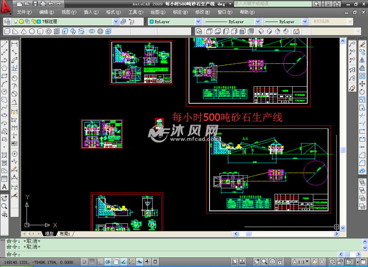Viewport: 368px width, 267px height.
Task: Select the Arc draw tool
Action: coord(4,84)
